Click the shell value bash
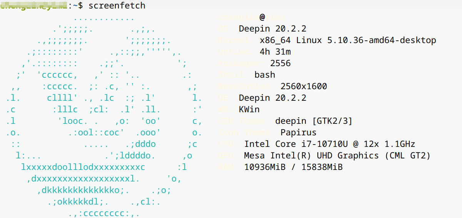This screenshot has width=462, height=218. (x=265, y=75)
